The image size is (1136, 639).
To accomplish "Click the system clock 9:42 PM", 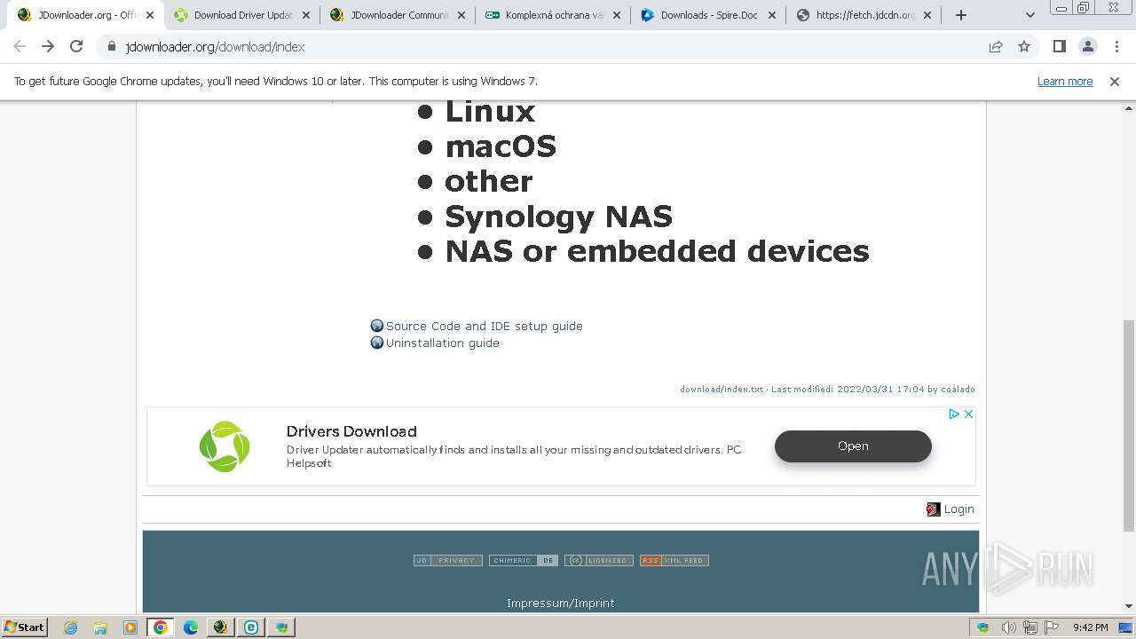I will coord(1090,627).
